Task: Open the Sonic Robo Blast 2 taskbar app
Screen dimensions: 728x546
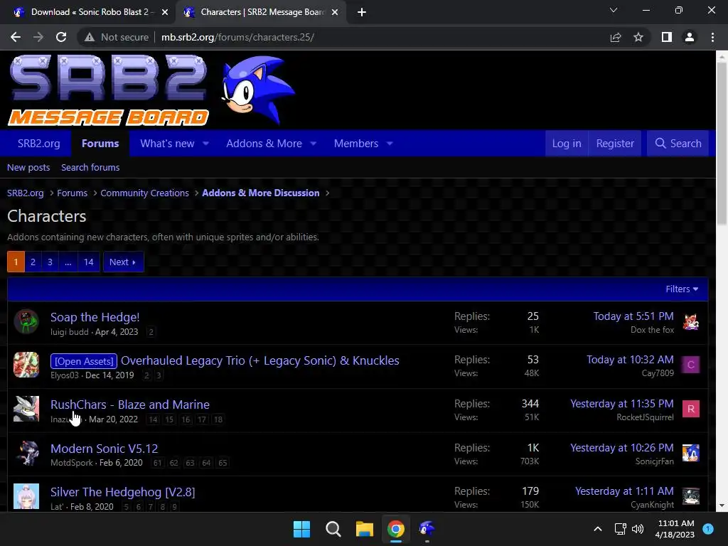Action: pyautogui.click(x=427, y=529)
